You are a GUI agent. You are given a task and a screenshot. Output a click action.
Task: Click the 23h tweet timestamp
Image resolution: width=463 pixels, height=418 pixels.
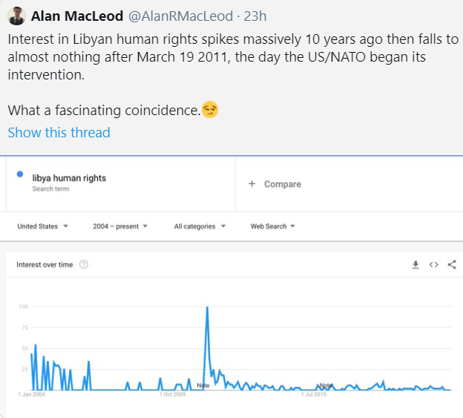click(x=255, y=16)
